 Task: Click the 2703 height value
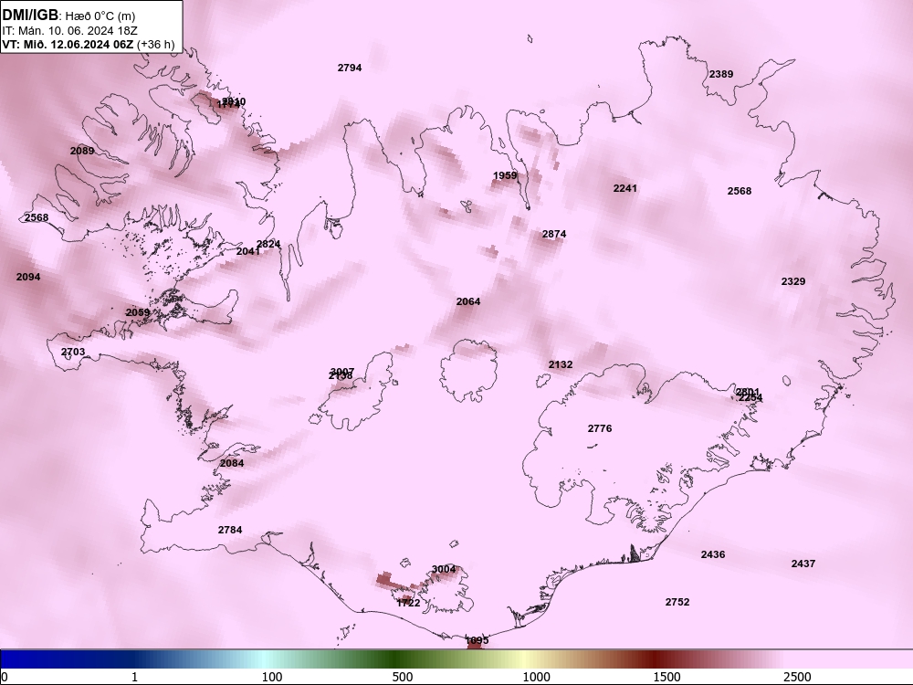coord(73,352)
